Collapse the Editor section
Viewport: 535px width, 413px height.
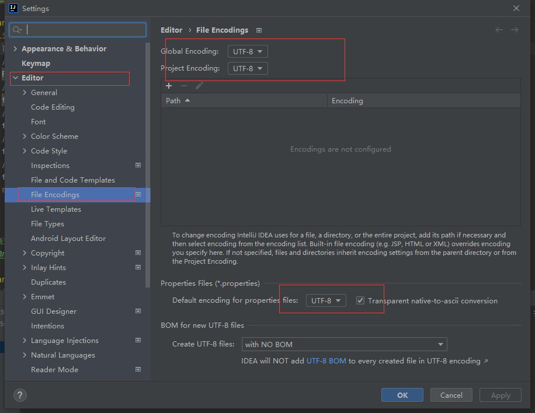coord(15,78)
